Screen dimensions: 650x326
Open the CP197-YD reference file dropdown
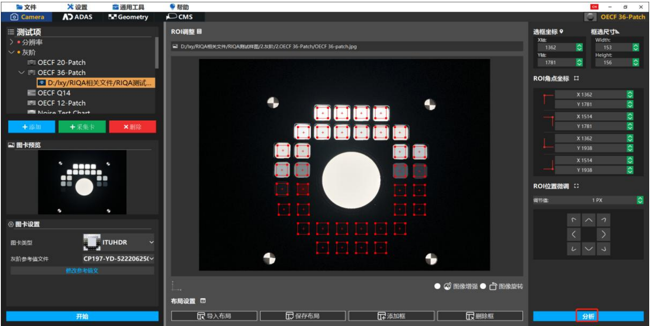(x=151, y=259)
